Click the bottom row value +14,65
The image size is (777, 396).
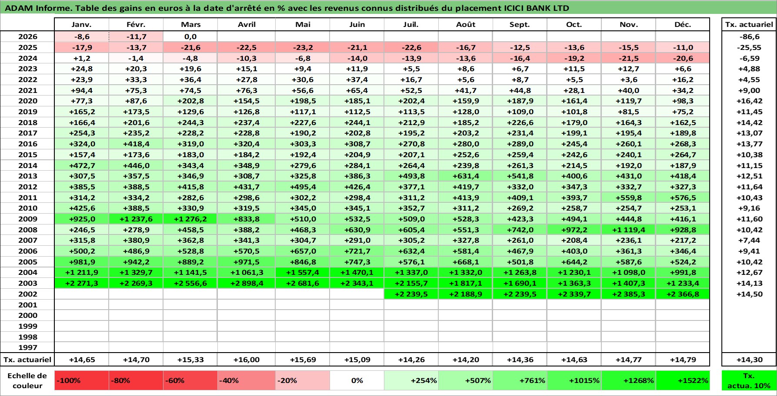[x=81, y=360]
